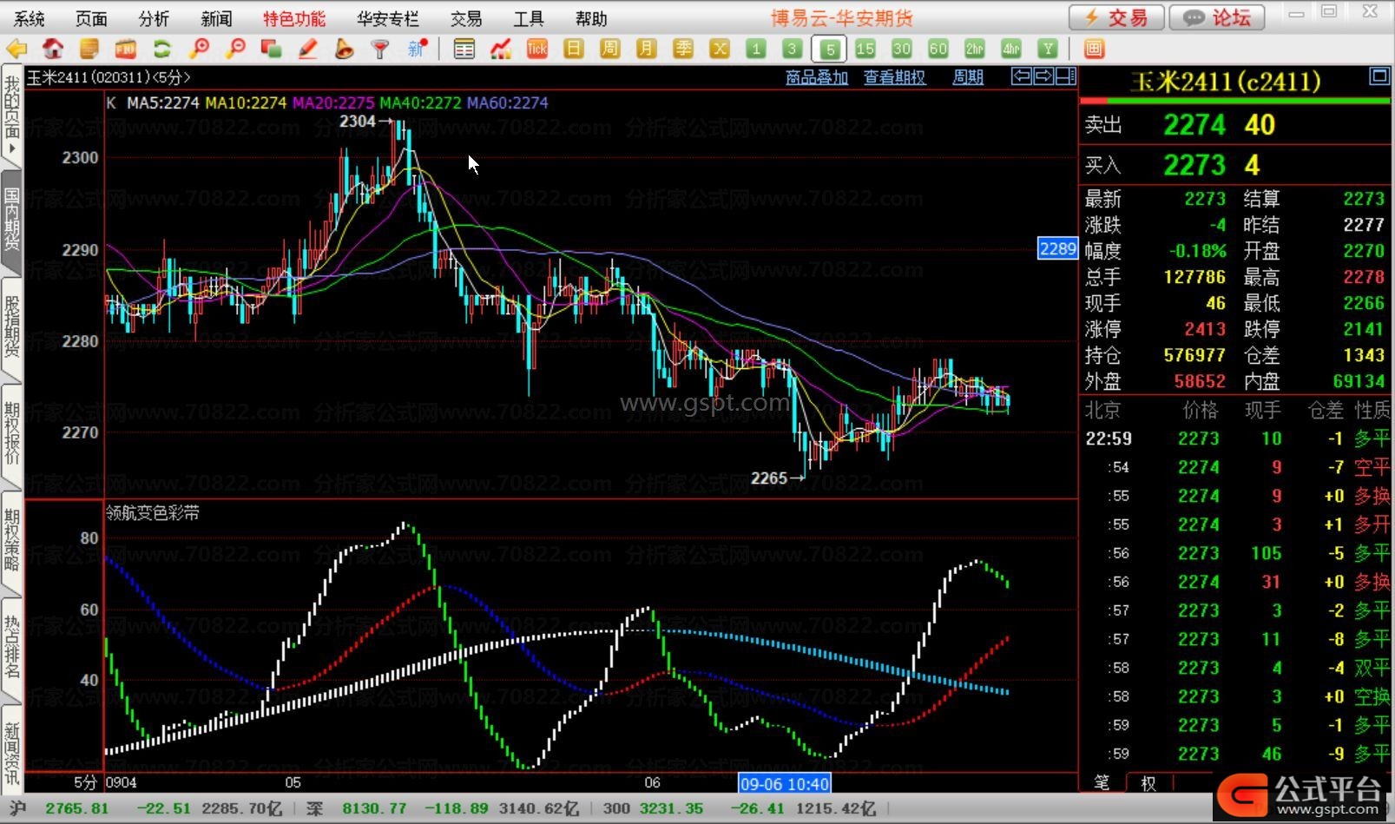Open the 系统 menu
1395x824 pixels.
[x=29, y=18]
